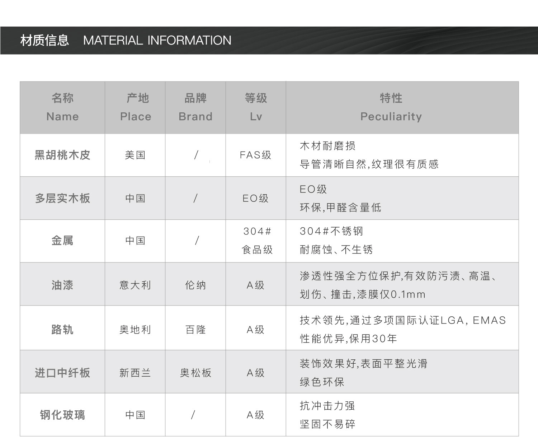Select the 美国 place cell
Viewport: 538px width, 438px height.
pos(135,155)
